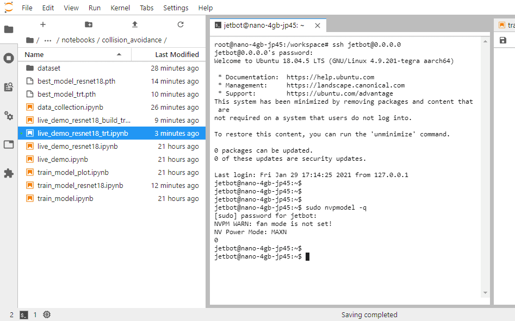Click the New Launcher plus icon
Image resolution: width=515 pixels, height=321 pixels.
(x=43, y=24)
